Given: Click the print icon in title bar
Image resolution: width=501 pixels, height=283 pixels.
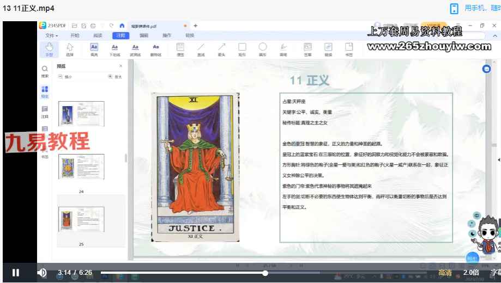Looking at the screenshot, I should point(93,26).
